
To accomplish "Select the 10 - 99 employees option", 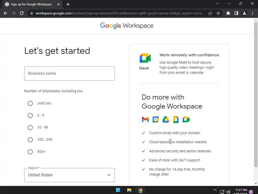I will point(30,128).
